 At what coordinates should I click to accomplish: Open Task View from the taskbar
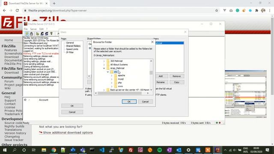point(33,150)
